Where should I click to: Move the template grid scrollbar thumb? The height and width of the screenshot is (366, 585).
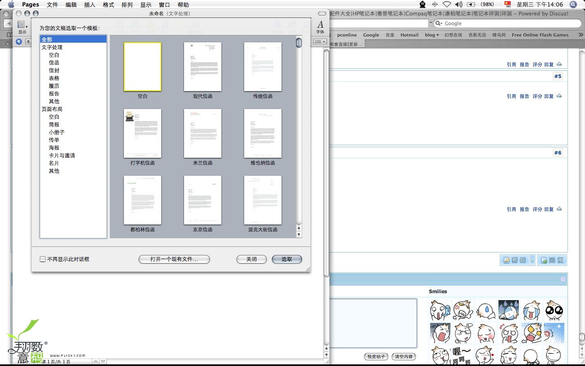pyautogui.click(x=299, y=42)
